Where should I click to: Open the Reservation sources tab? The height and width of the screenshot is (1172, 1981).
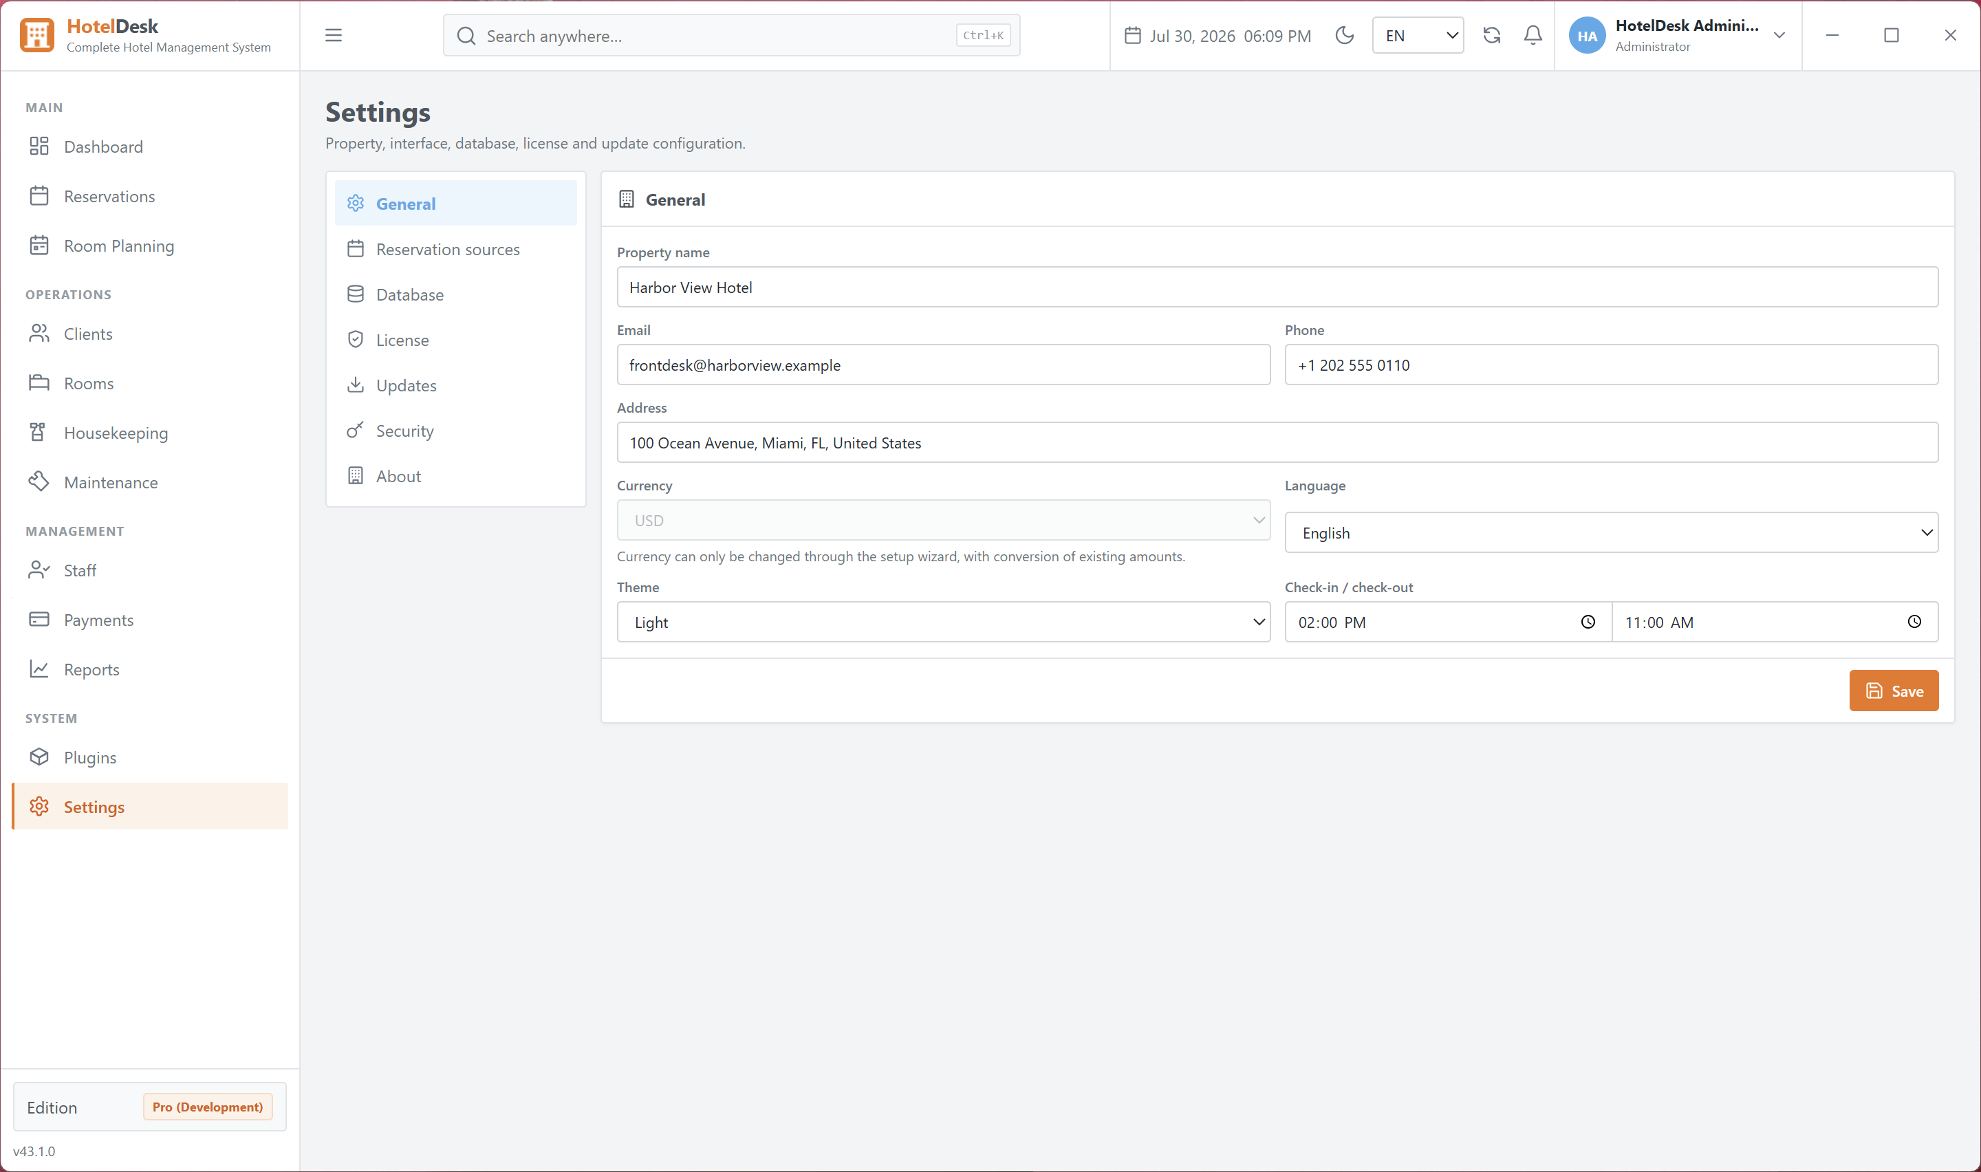(455, 249)
